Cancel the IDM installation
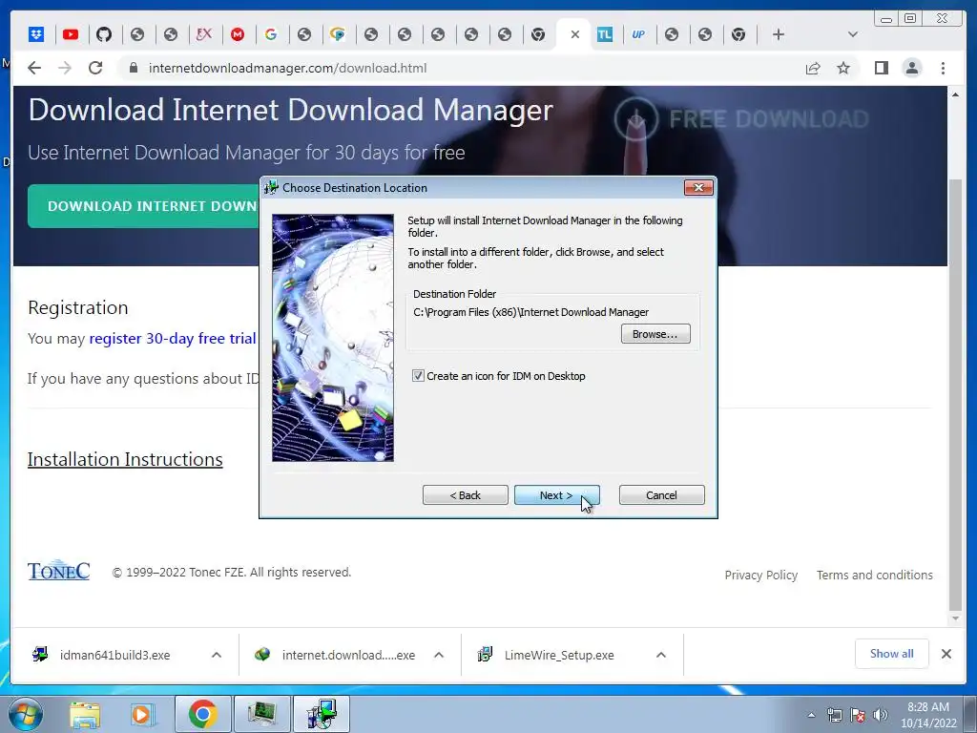The height and width of the screenshot is (733, 977). pos(662,495)
